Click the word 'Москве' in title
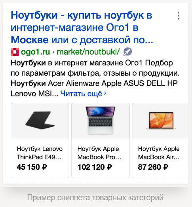The image size is (192, 207). (30, 40)
